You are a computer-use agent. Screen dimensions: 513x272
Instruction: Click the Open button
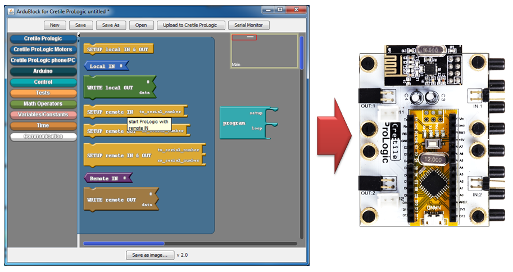tap(141, 25)
